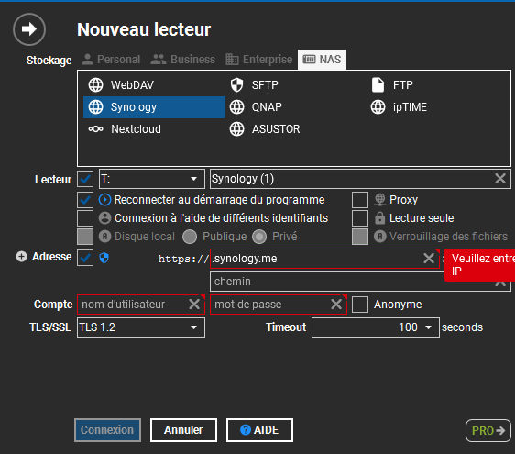Click the Reconnecter play-circle icon

[104, 200]
